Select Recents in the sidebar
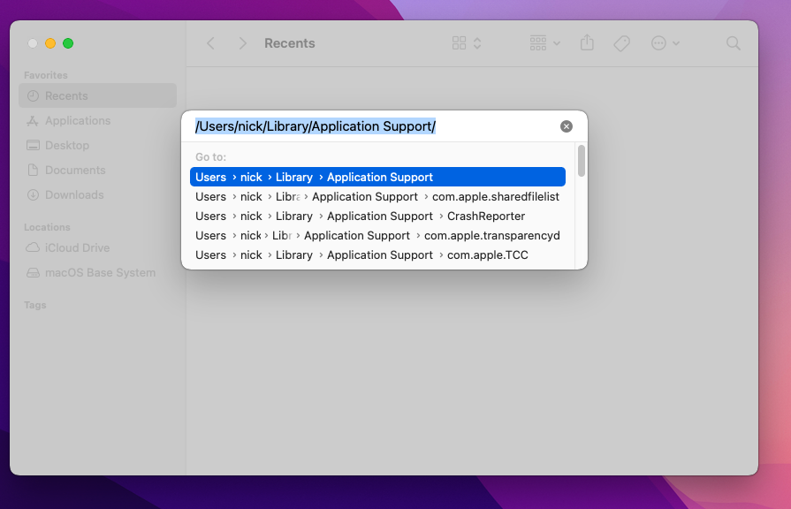This screenshot has width=791, height=509. (97, 95)
